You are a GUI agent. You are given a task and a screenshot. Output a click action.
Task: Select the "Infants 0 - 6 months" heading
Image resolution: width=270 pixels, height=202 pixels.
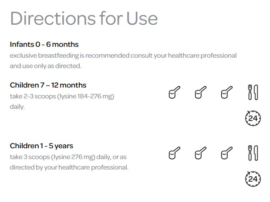(44, 45)
